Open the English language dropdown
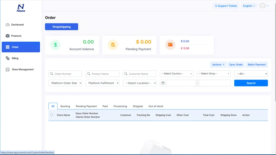Image resolution: width=276 pixels, height=155 pixels. (x=249, y=6)
